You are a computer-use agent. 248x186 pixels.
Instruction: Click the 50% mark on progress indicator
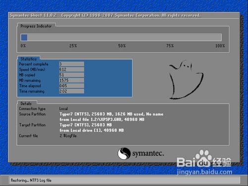[x=122, y=46]
